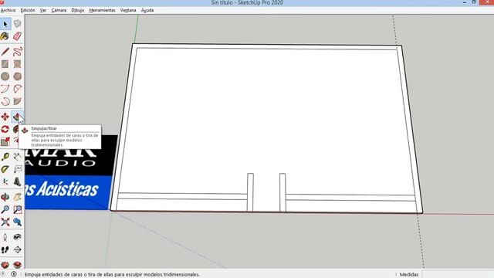
Task: Click Zoom Extents icon
Action: (5, 222)
